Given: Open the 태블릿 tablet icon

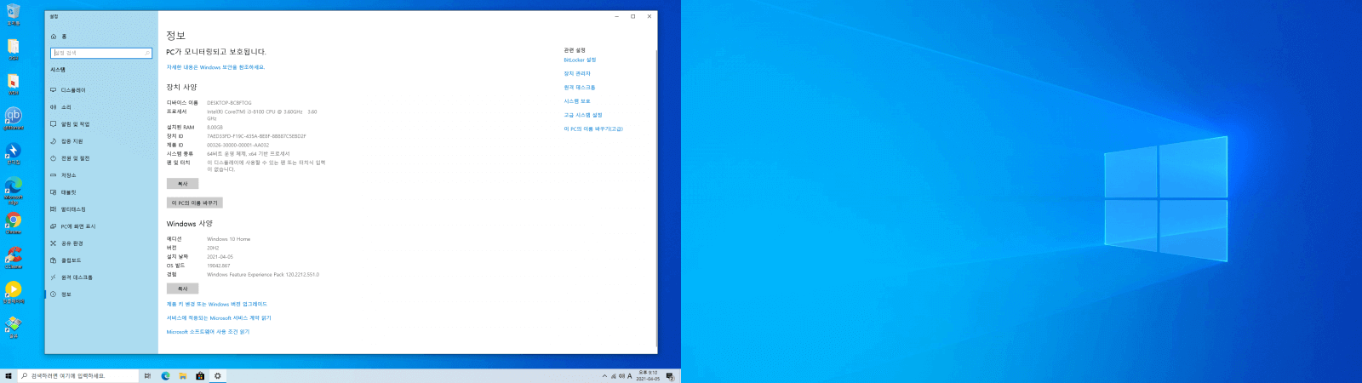Looking at the screenshot, I should click(54, 192).
